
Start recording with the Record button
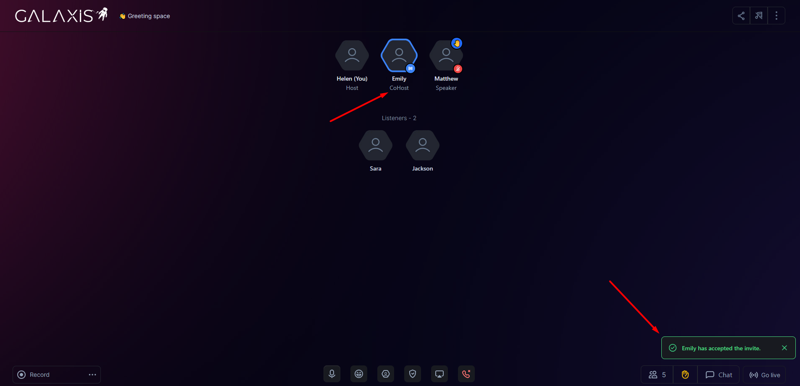point(34,375)
